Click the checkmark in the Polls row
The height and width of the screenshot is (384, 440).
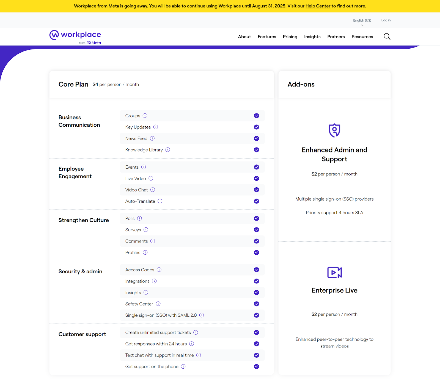(257, 218)
